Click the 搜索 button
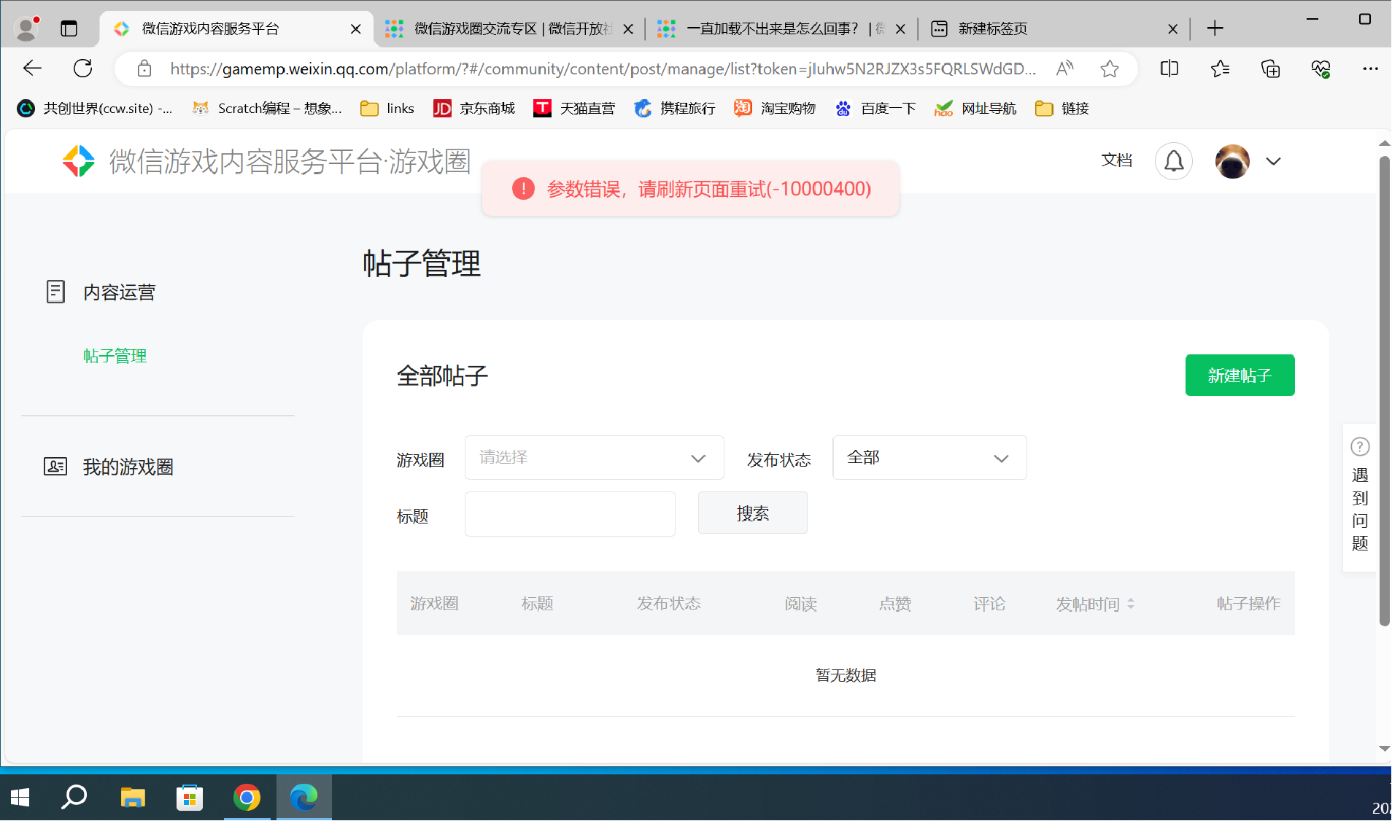The height and width of the screenshot is (821, 1392). click(x=752, y=513)
